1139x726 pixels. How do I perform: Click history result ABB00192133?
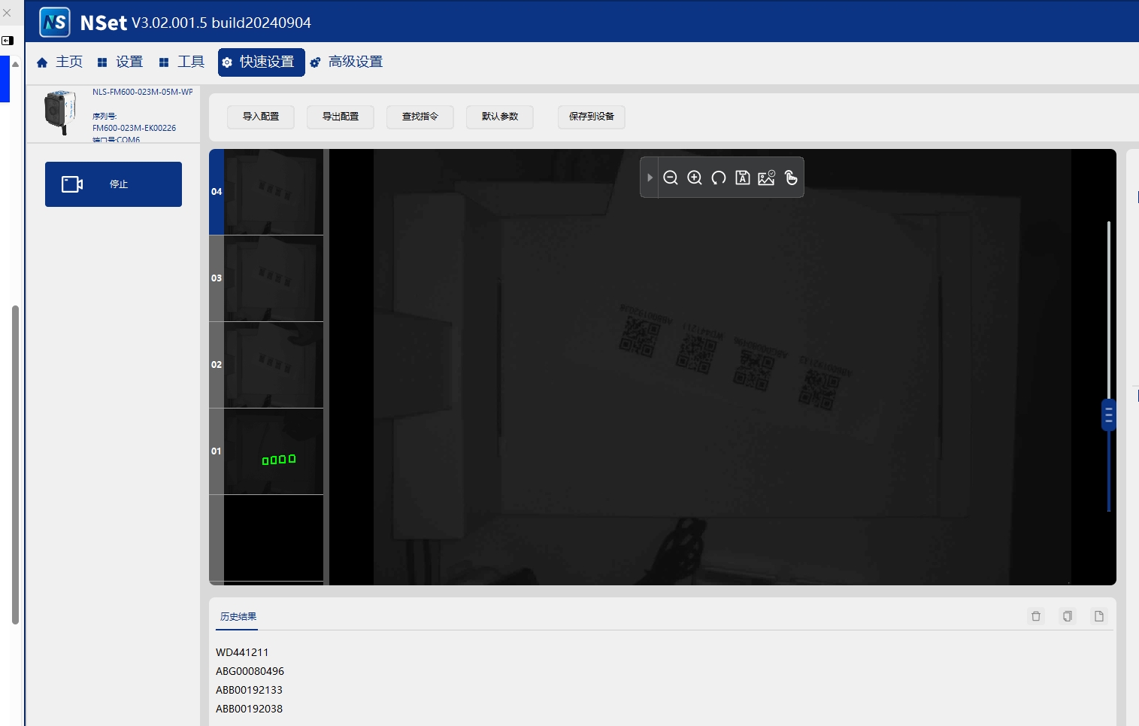click(249, 690)
